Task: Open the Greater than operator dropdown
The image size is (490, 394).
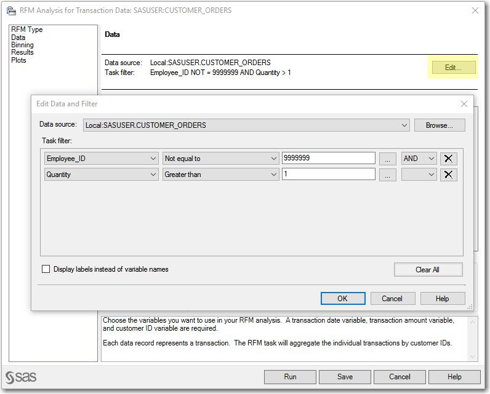Action: [x=220, y=175]
